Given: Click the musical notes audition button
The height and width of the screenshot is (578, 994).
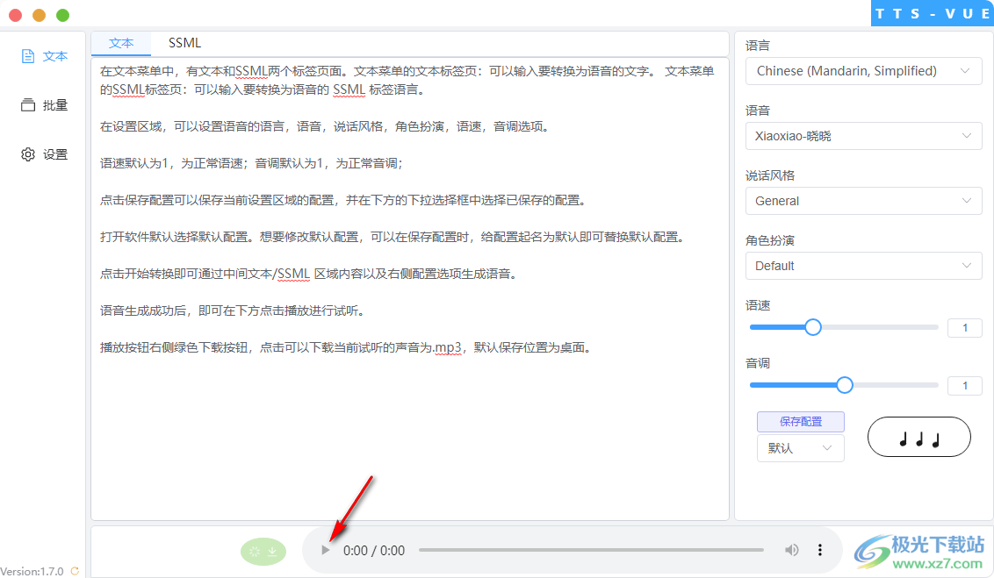Looking at the screenshot, I should coord(918,436).
